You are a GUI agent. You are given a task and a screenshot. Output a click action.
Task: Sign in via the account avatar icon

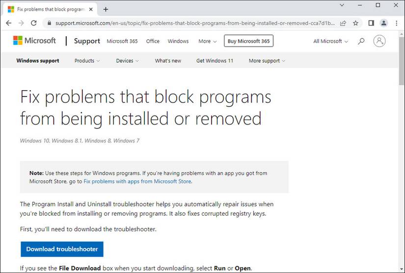379,41
